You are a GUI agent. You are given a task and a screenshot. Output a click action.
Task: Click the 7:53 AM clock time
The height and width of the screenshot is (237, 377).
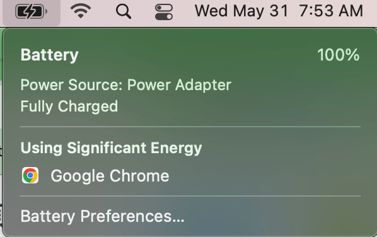(x=331, y=11)
